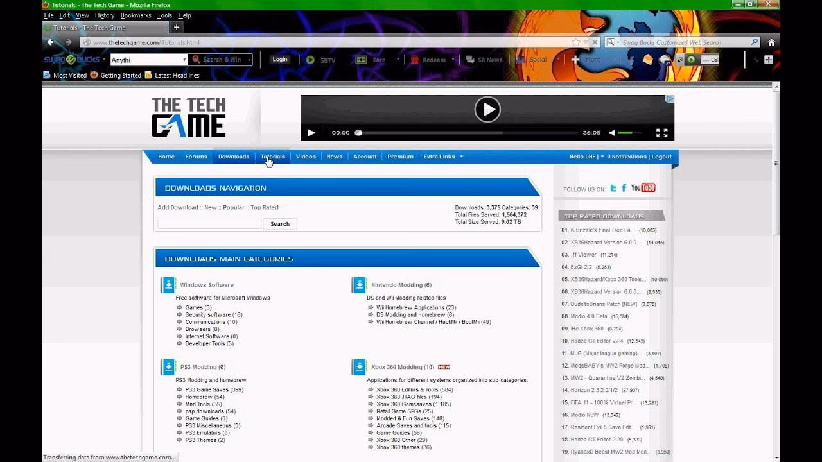Click the Swagbucks Login button
This screenshot has width=822, height=462.
280,60
